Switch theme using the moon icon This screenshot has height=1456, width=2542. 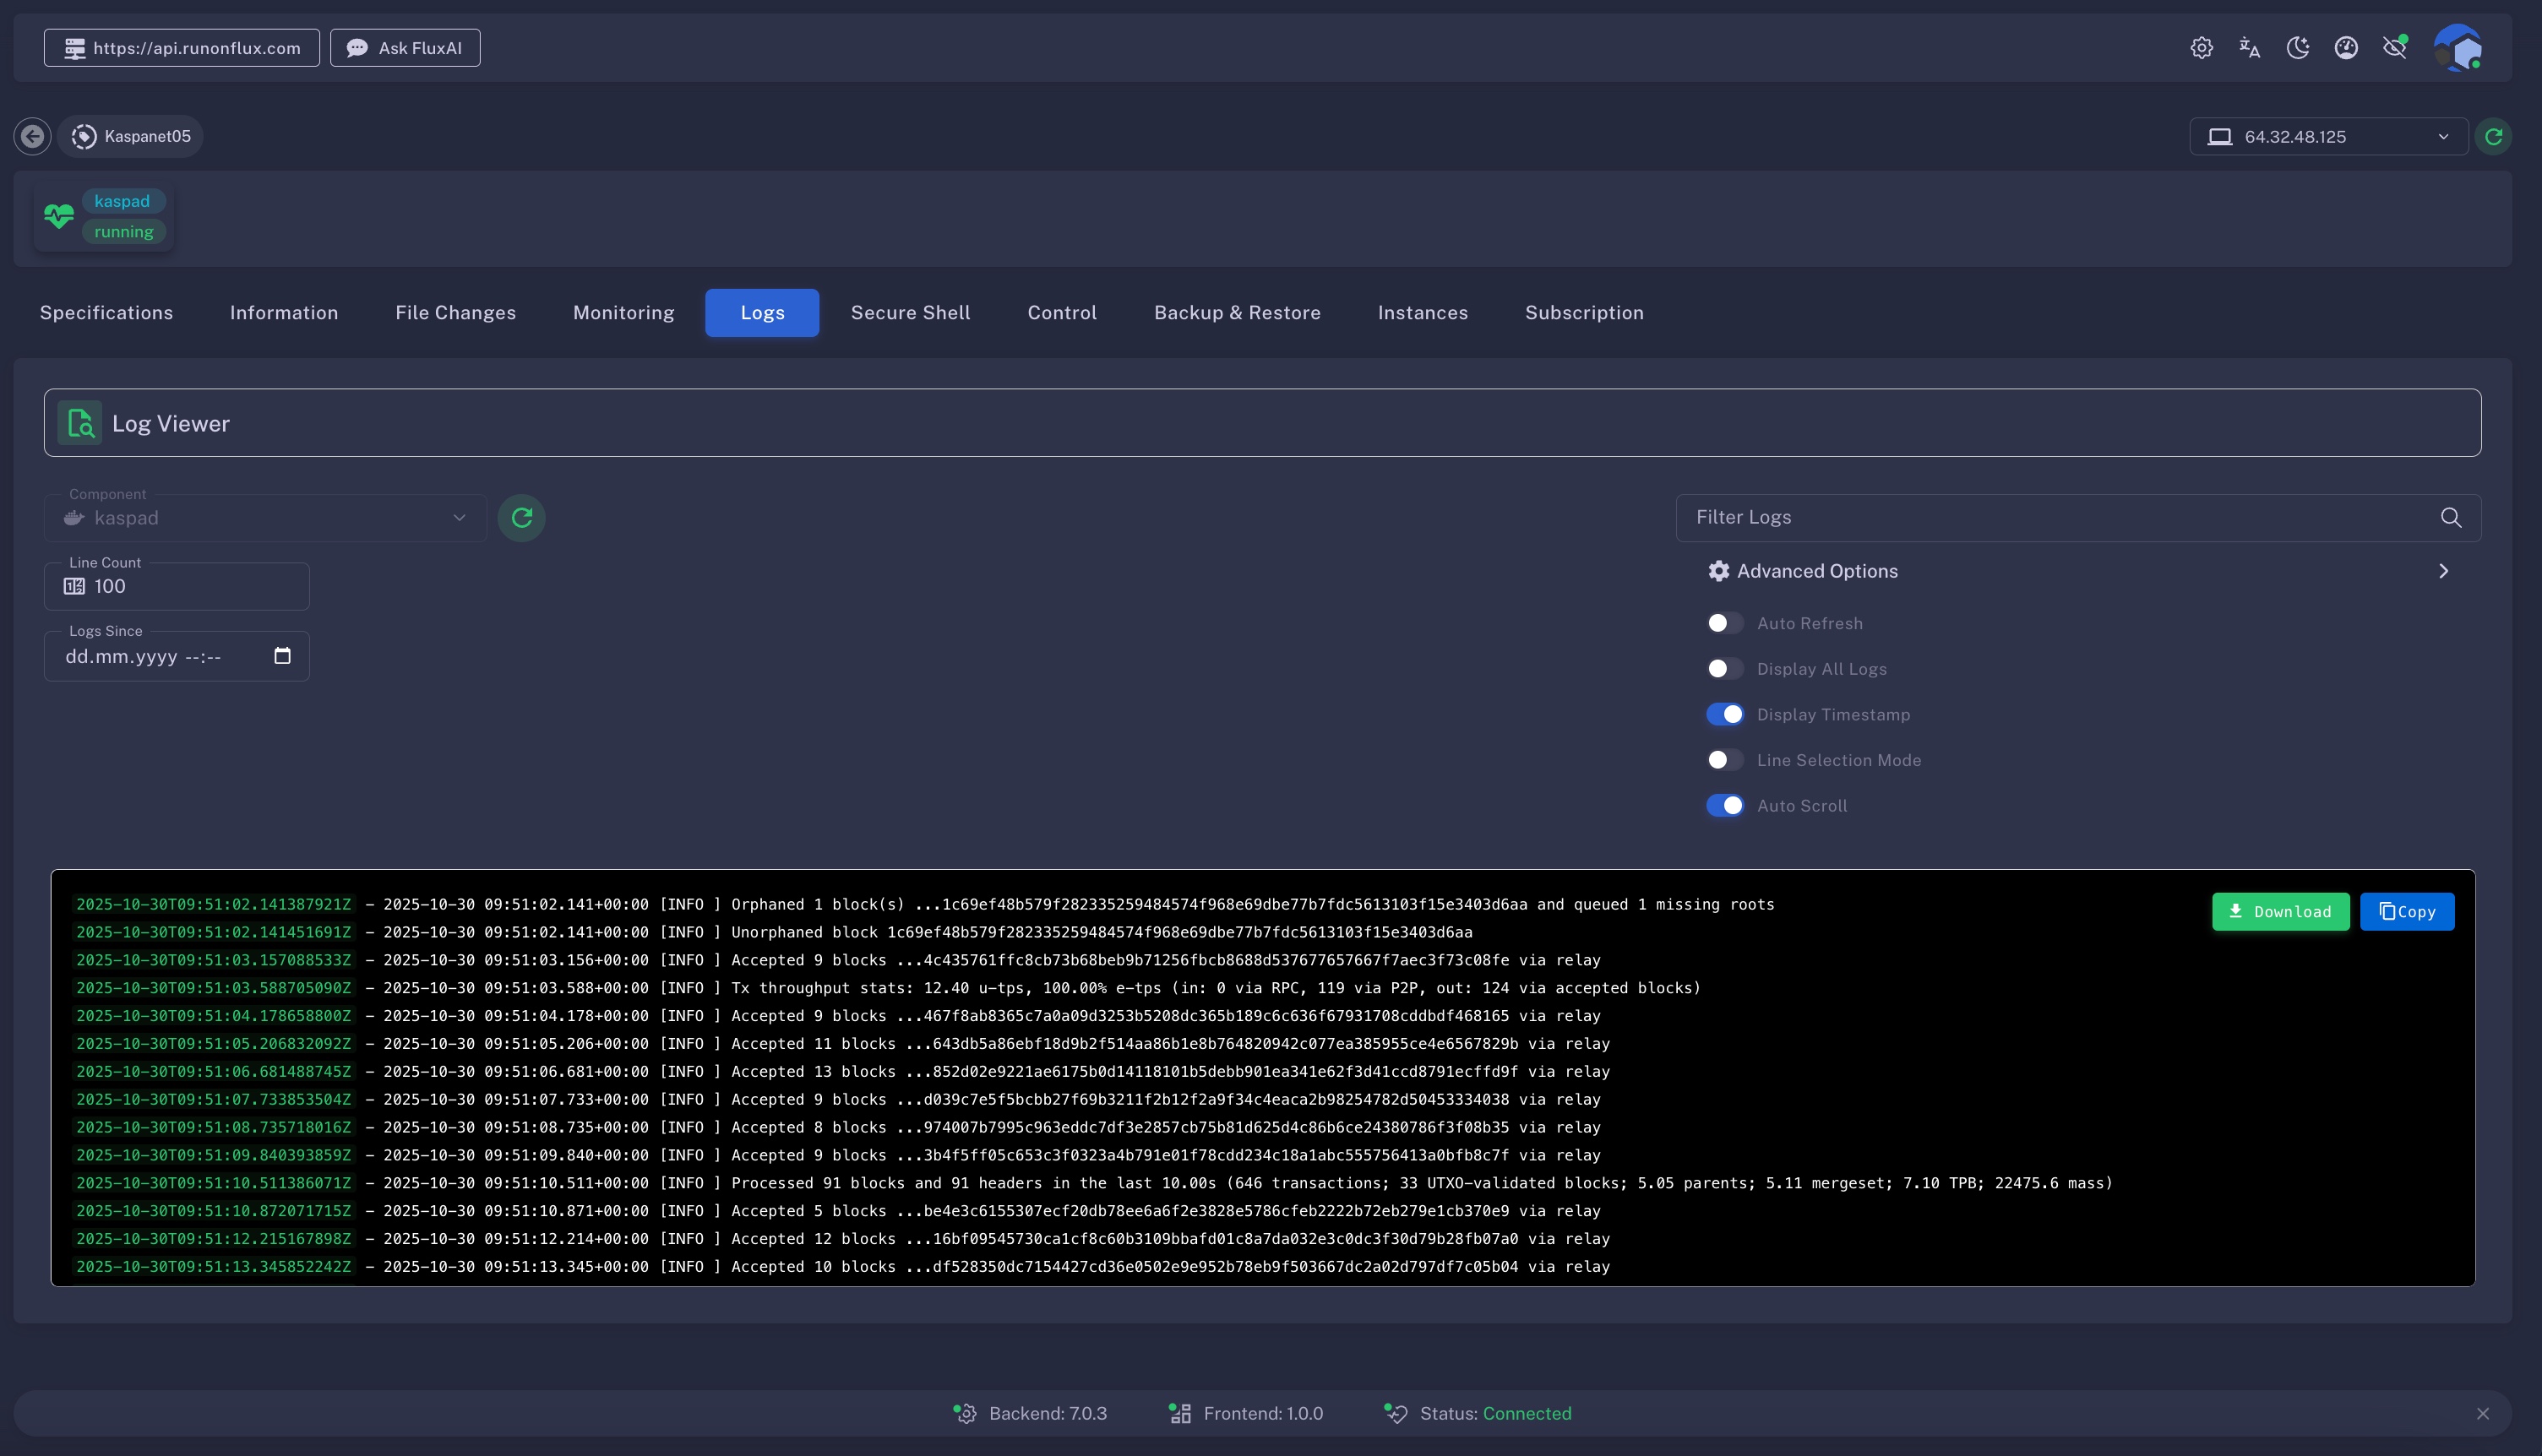click(2297, 48)
